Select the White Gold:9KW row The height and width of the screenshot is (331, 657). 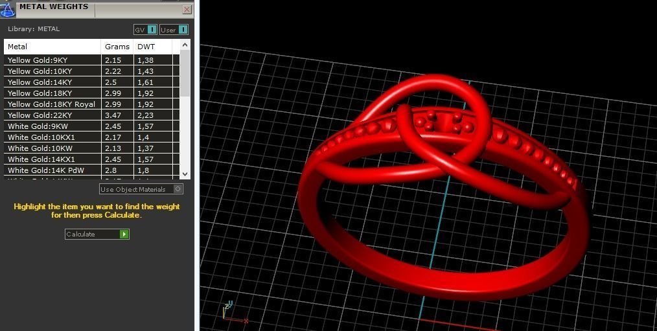pyautogui.click(x=92, y=126)
